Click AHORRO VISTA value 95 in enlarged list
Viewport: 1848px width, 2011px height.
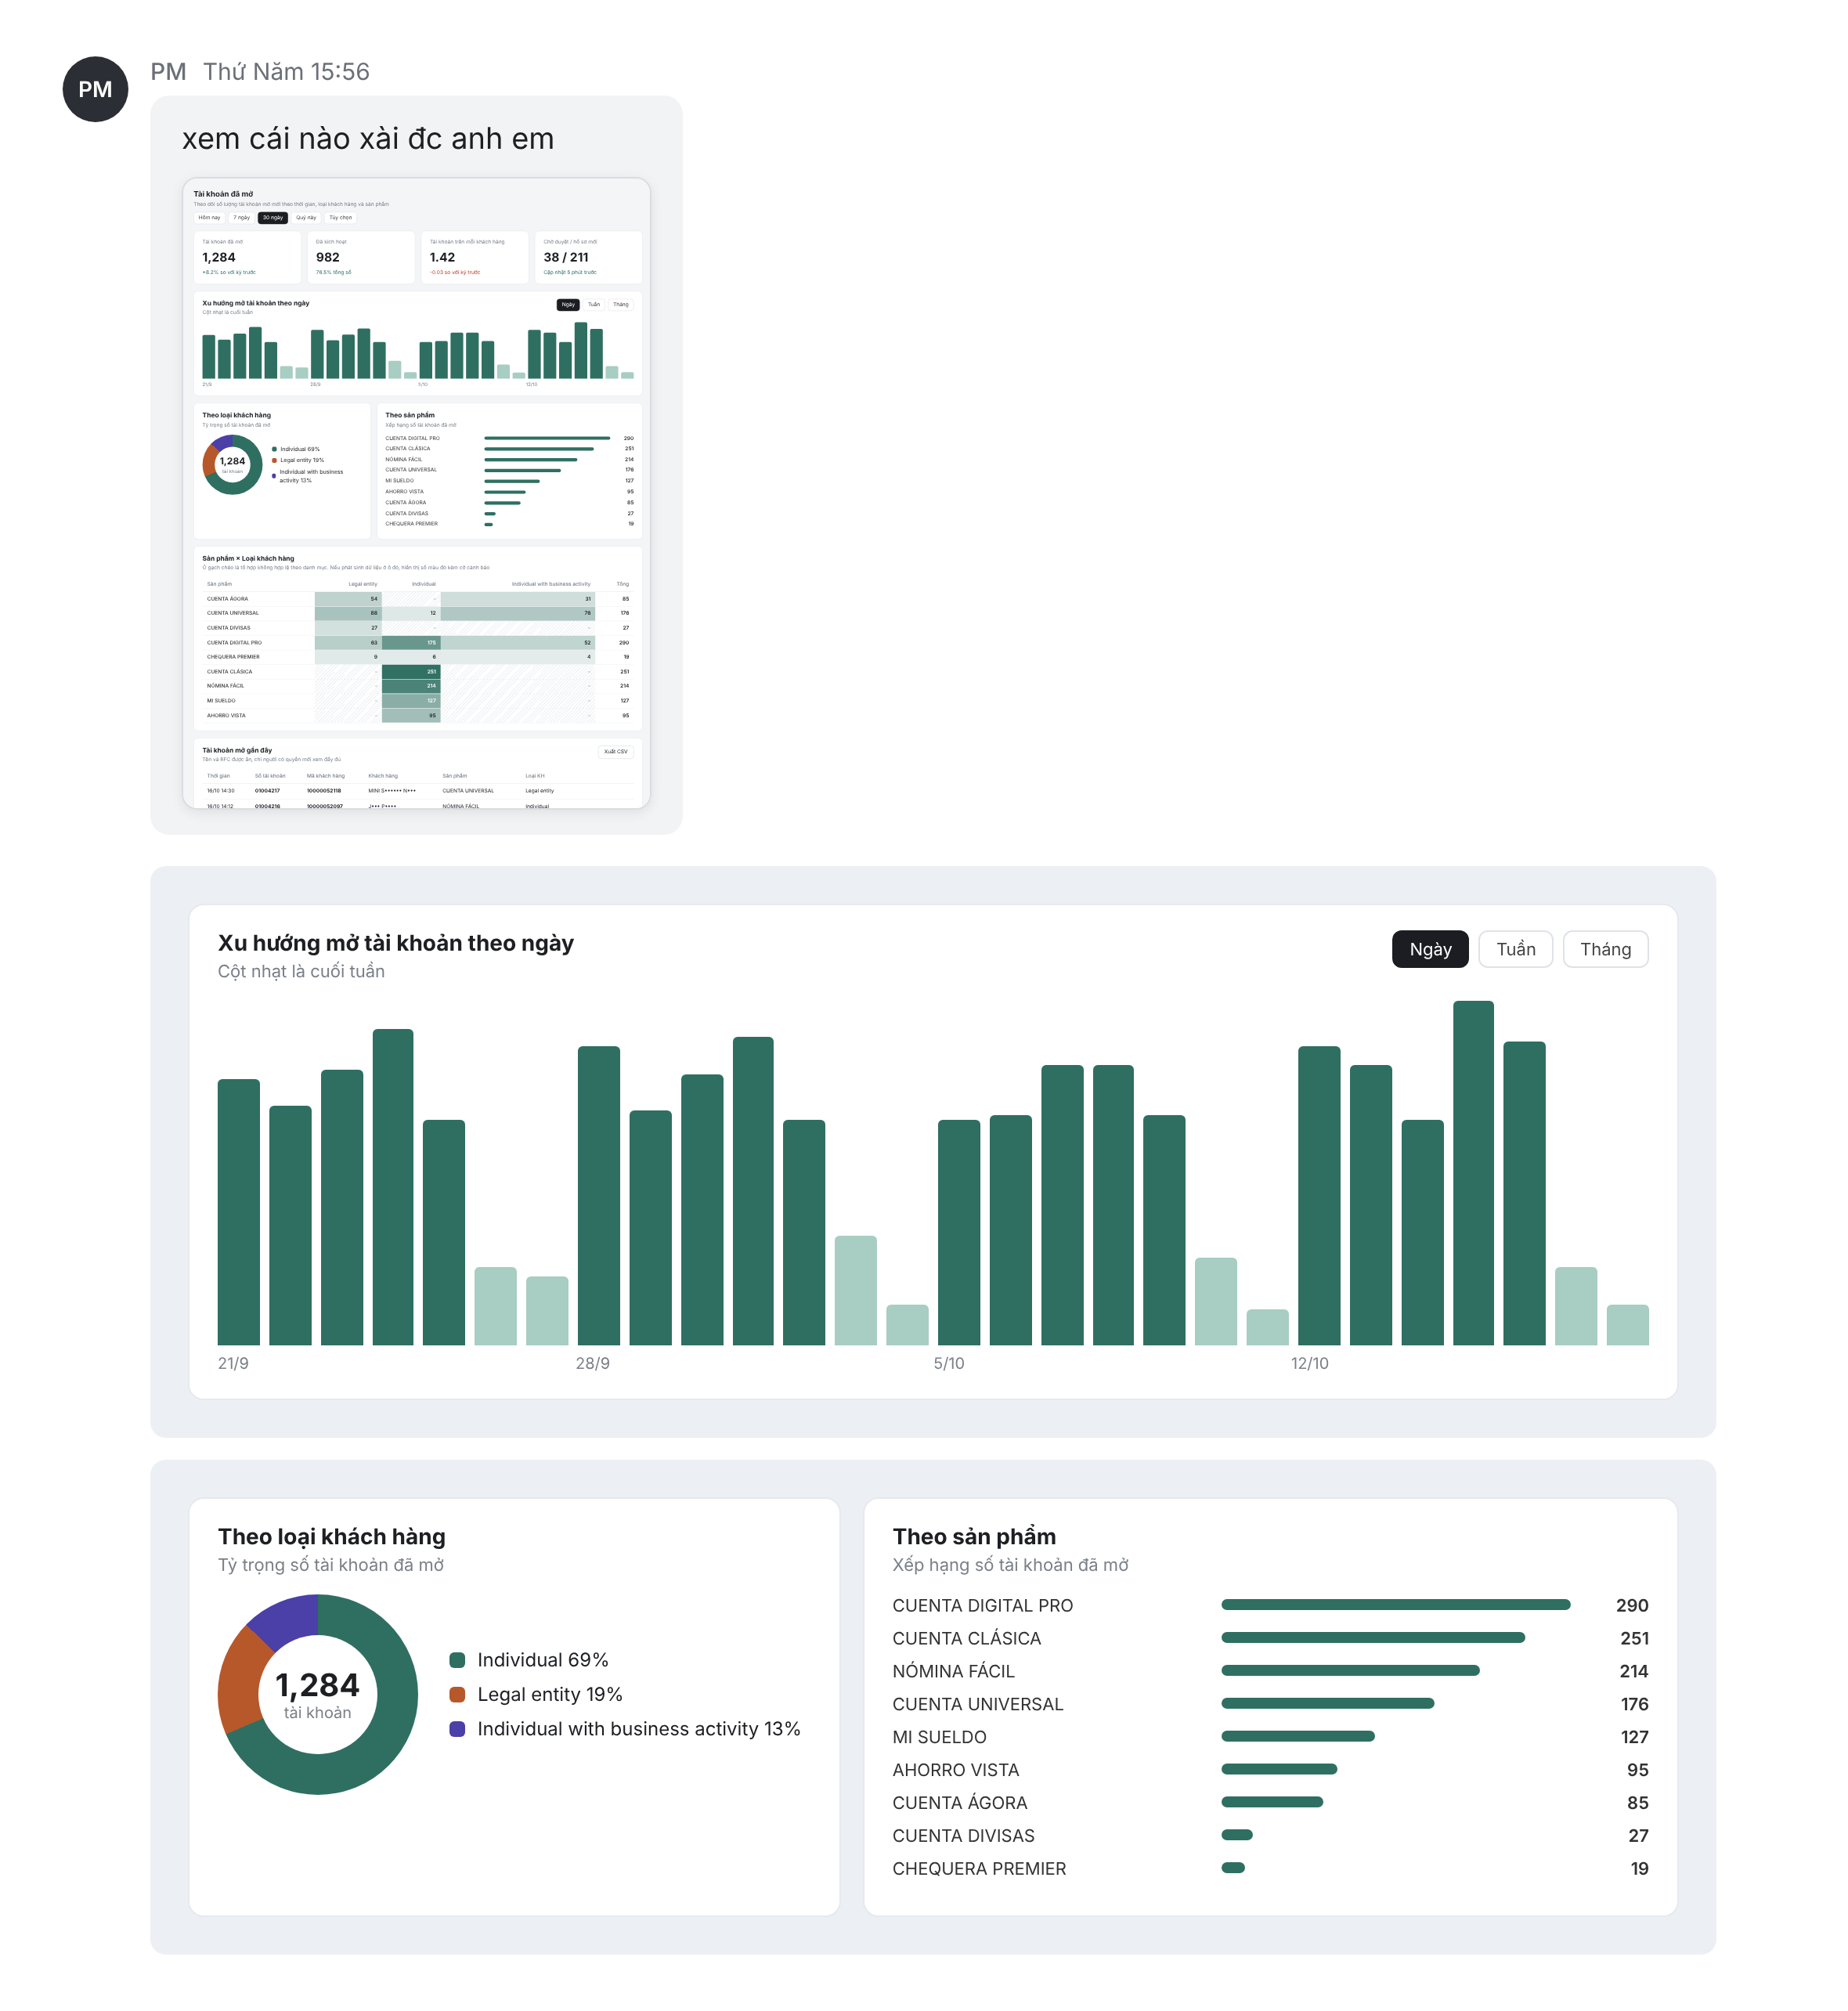tap(1637, 1770)
